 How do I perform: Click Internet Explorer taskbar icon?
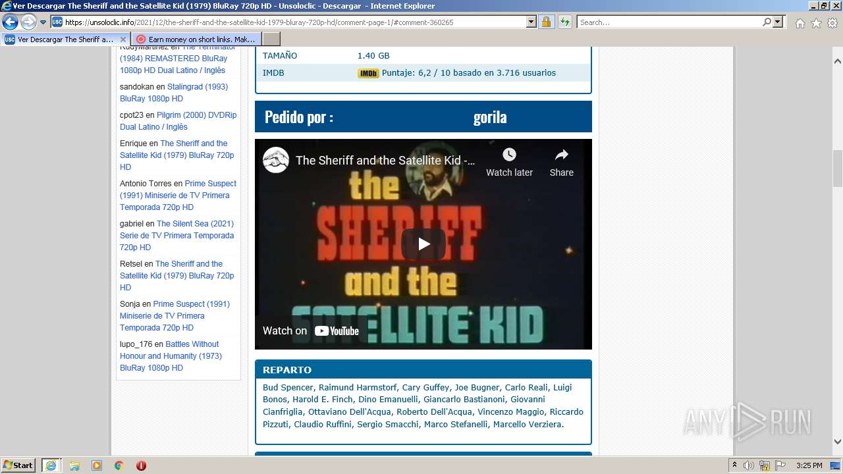coord(51,465)
